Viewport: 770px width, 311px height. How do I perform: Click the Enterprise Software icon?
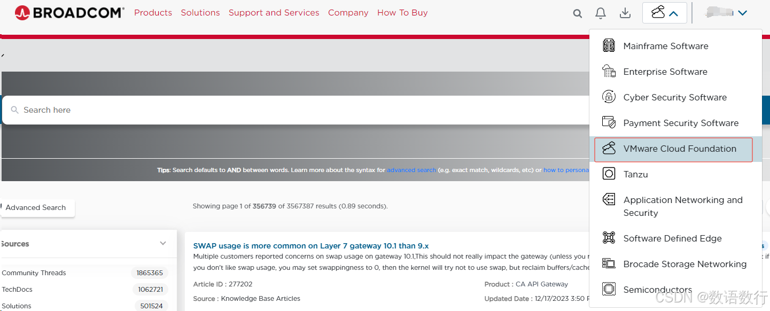click(609, 71)
